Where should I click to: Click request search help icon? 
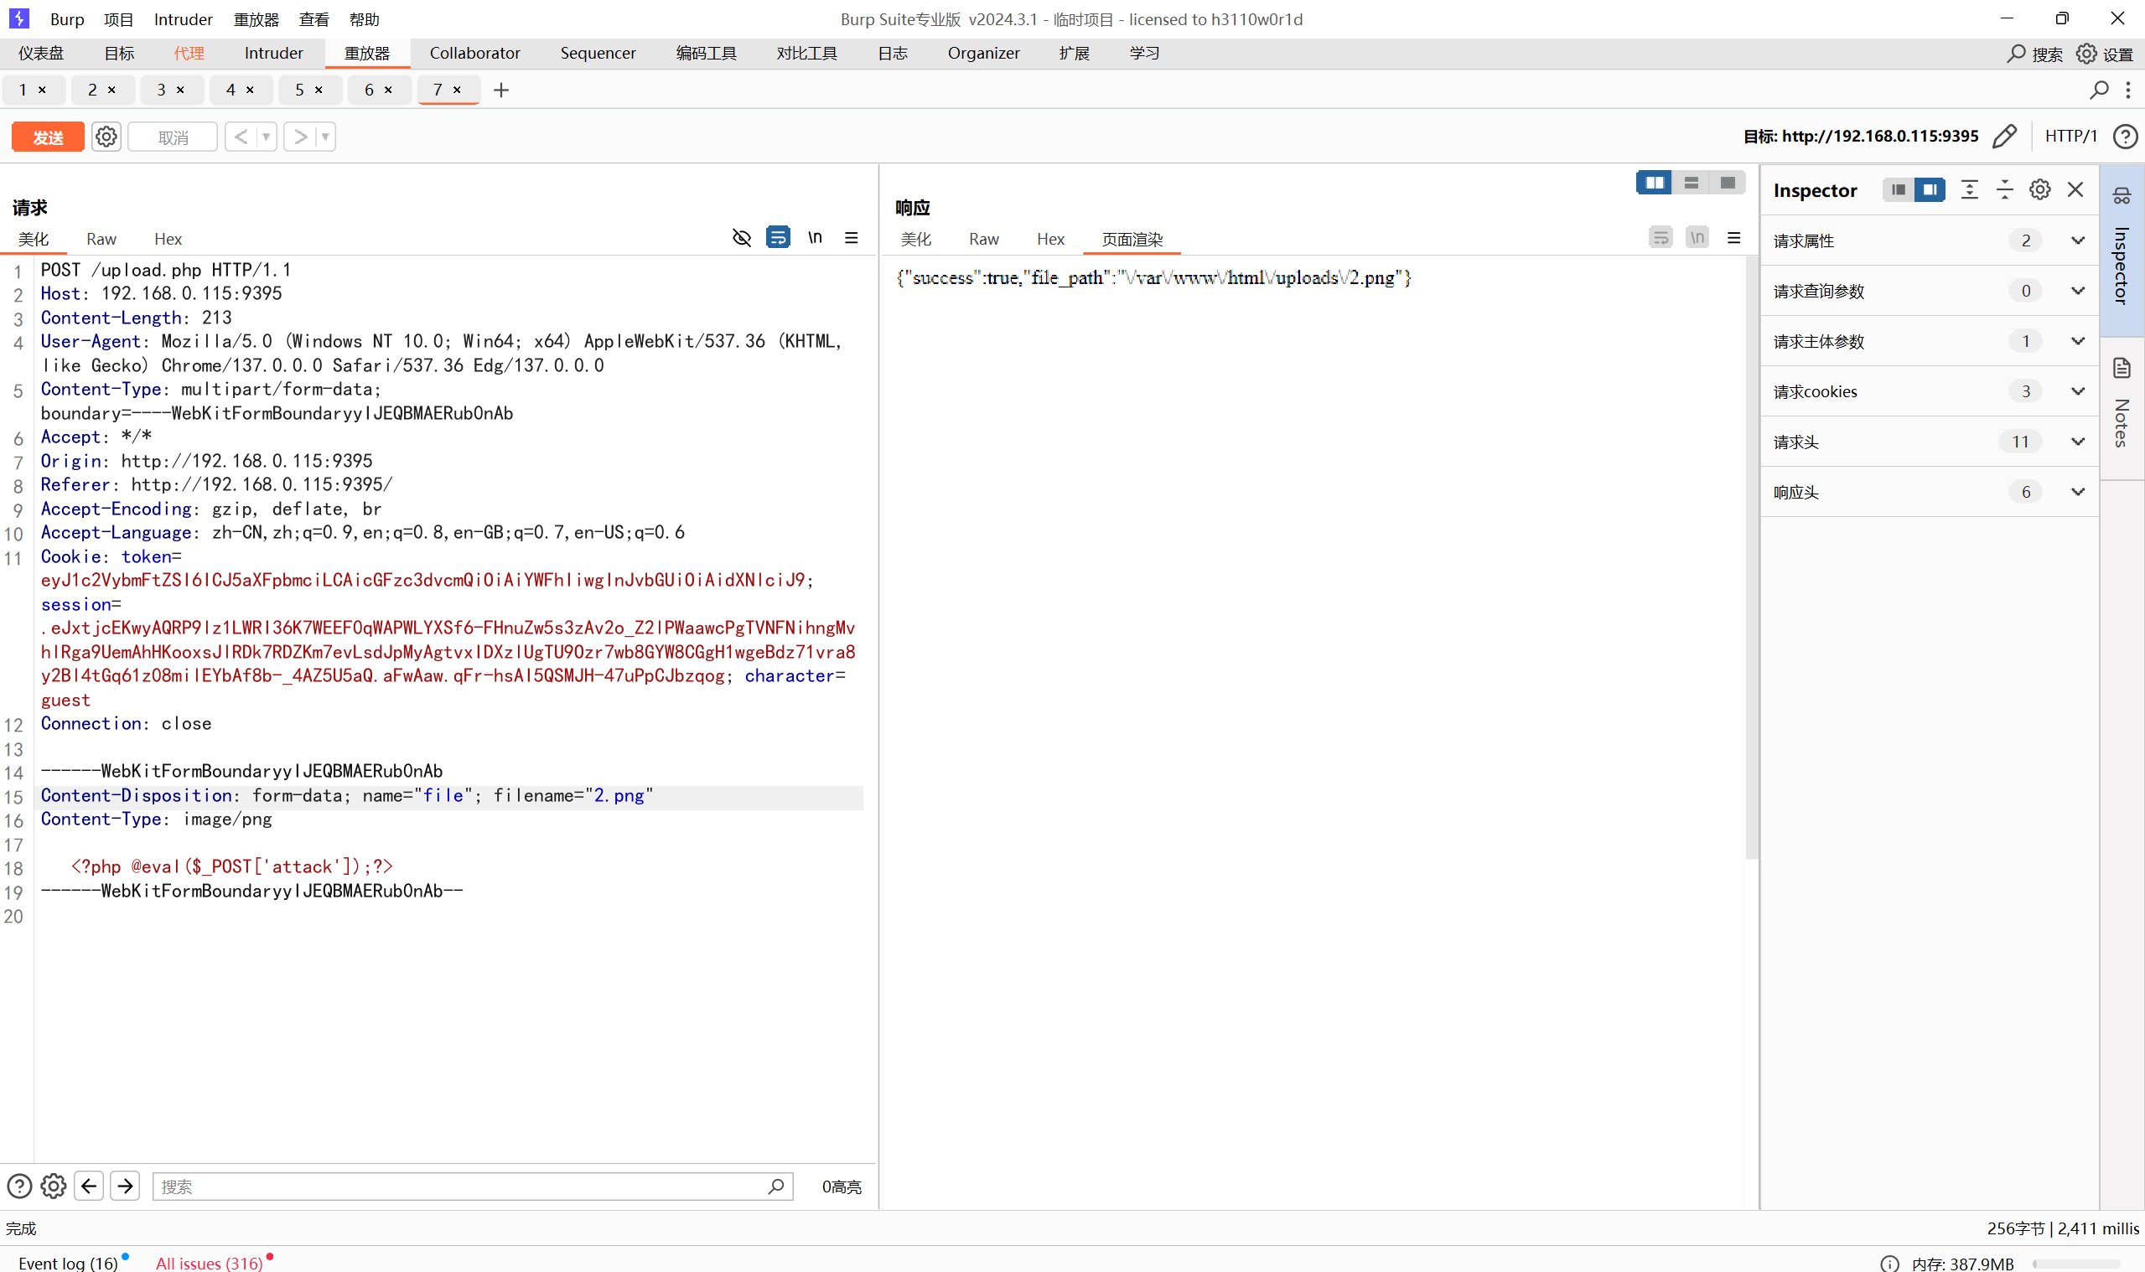pyautogui.click(x=19, y=1186)
